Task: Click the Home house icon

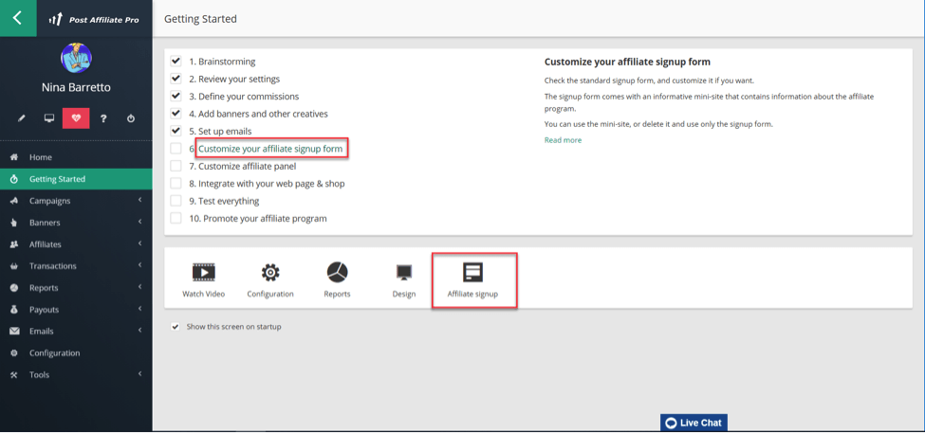Action: pos(15,157)
